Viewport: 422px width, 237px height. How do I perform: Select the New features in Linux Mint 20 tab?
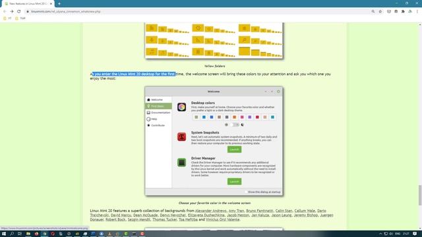click(x=28, y=4)
